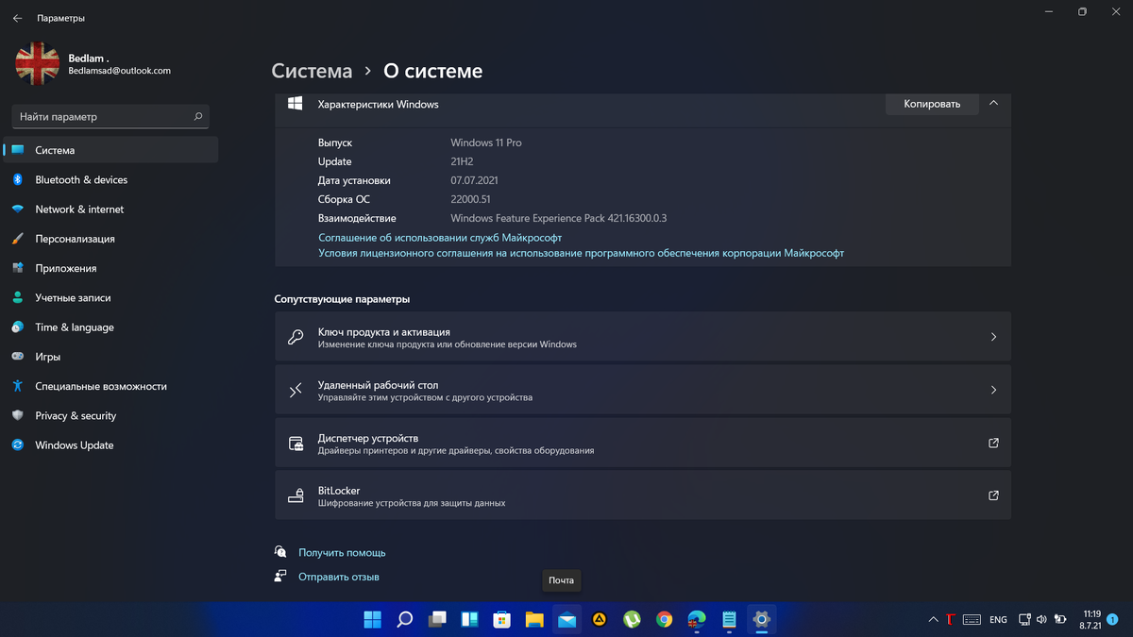Click the chevron on Ключ продукта row
Viewport: 1133px width, 637px height.
coord(993,337)
